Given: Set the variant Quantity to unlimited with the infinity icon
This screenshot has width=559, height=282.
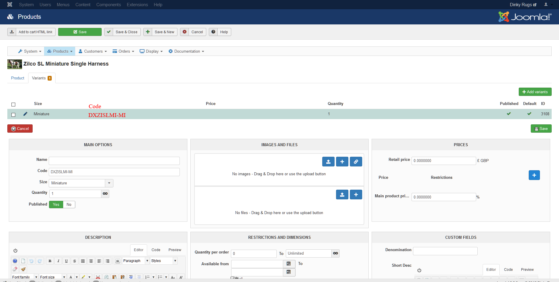Looking at the screenshot, I should 105,193.
